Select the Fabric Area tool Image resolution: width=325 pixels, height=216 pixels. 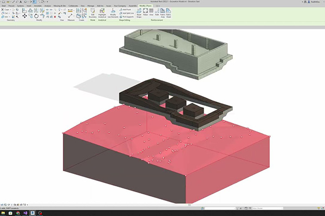pos(162,13)
